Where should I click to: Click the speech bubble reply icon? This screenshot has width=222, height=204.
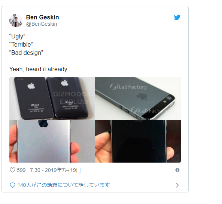point(12,185)
